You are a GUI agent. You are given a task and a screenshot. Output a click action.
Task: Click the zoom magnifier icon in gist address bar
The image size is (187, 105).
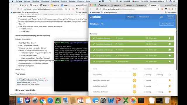pyautogui.click(x=66, y=9)
